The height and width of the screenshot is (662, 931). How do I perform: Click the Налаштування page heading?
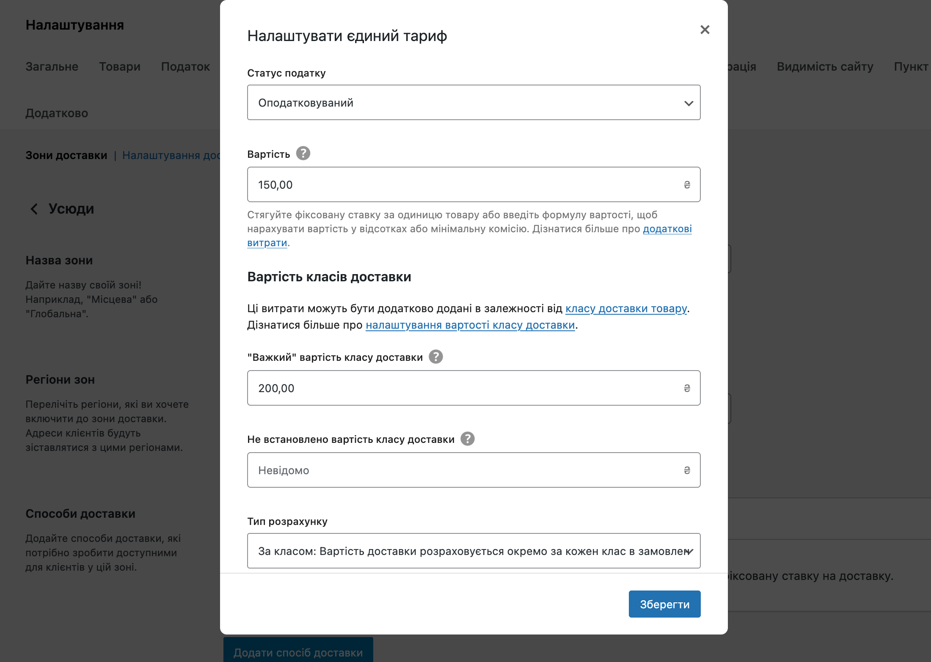click(x=74, y=25)
